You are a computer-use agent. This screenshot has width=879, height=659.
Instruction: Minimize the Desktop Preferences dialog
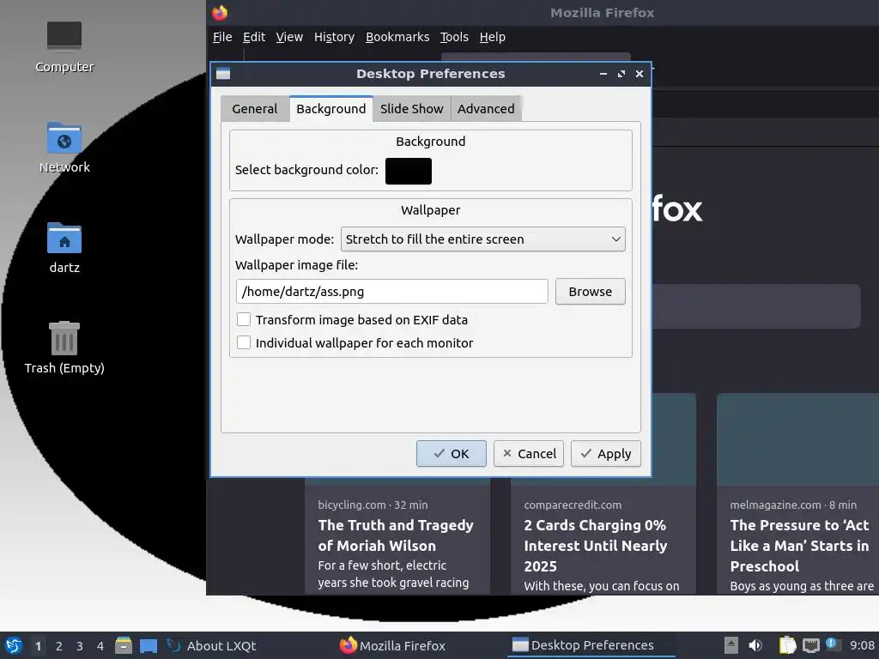click(603, 74)
